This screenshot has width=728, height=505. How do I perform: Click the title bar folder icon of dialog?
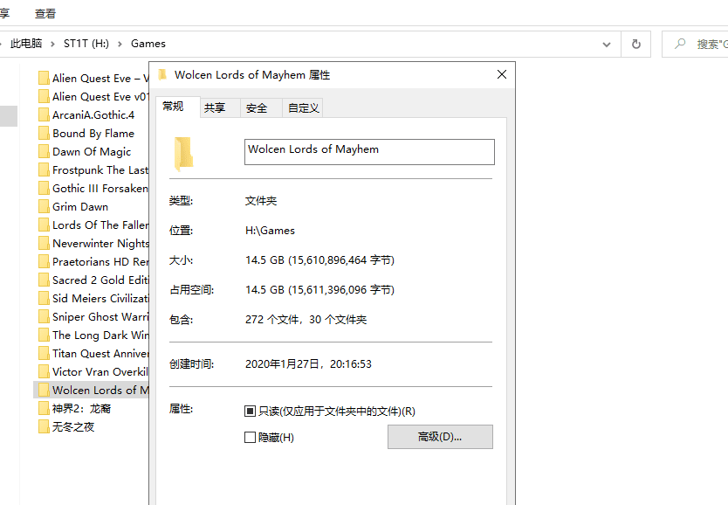(162, 75)
